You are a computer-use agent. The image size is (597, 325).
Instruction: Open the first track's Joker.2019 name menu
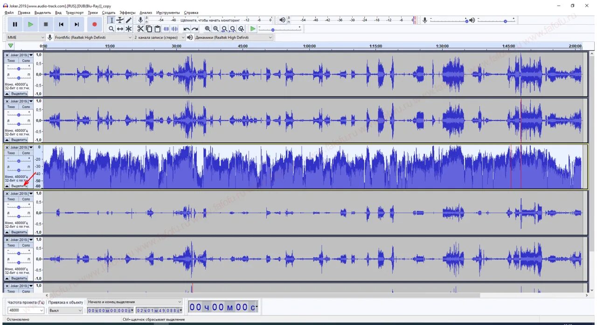21,55
